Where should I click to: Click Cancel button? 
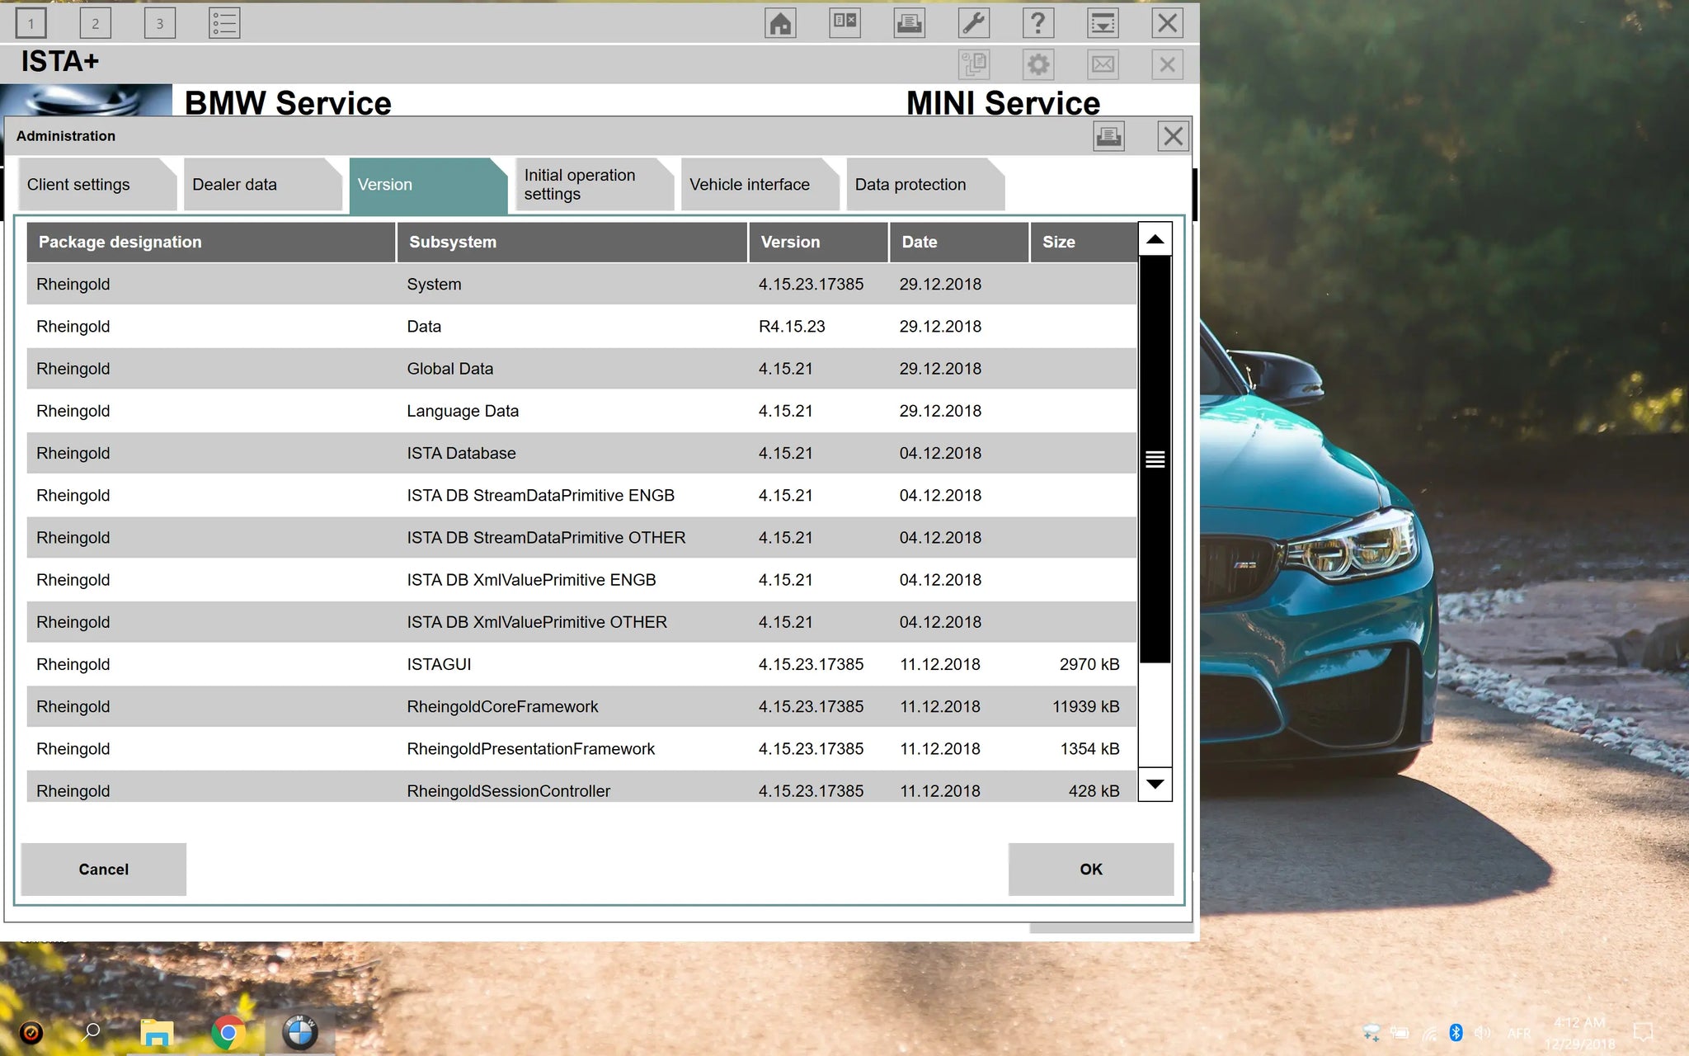coord(104,870)
